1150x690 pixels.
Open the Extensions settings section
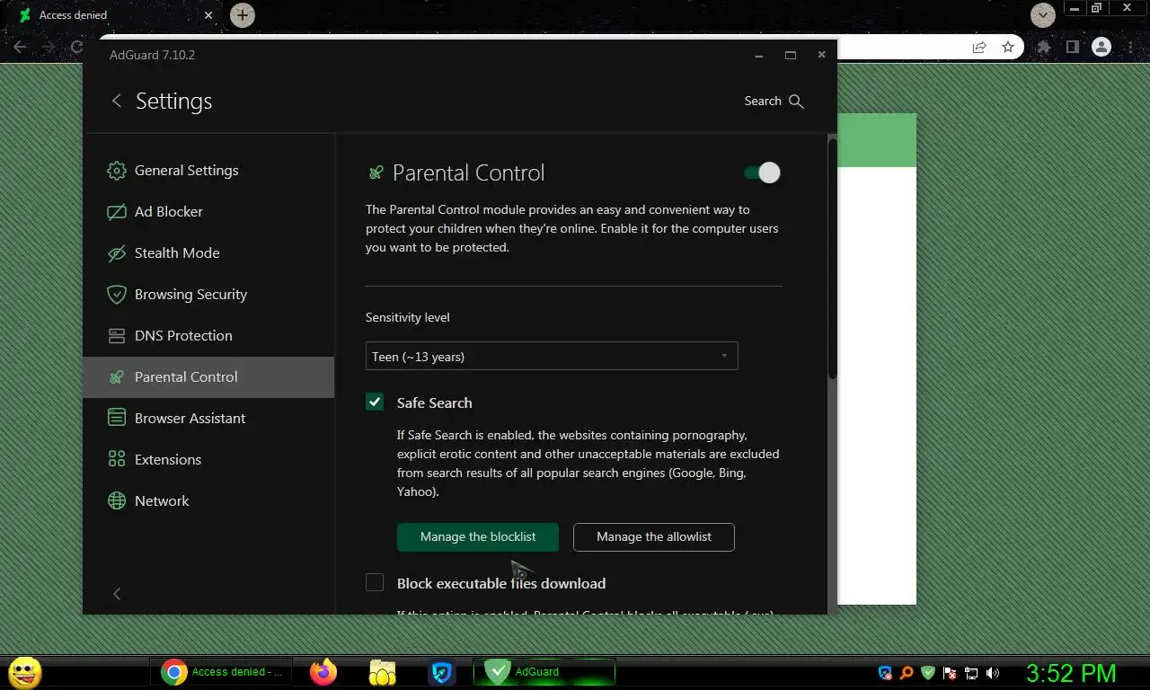point(208,460)
